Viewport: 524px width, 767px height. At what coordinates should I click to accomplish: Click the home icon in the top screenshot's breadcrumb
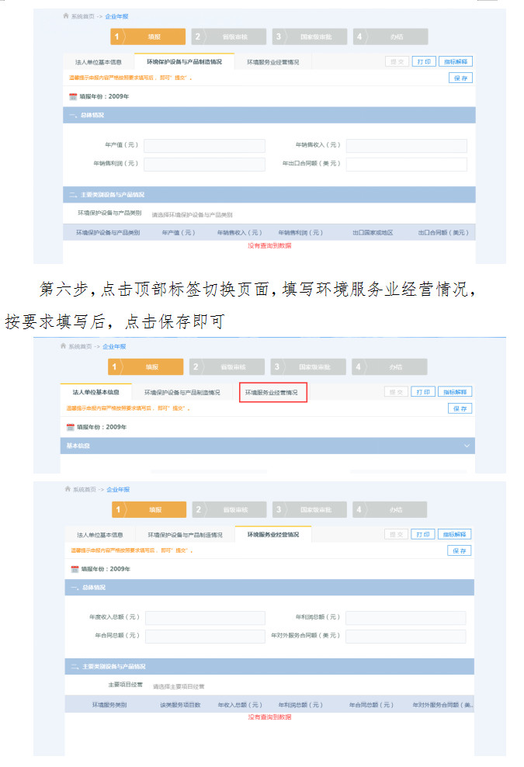point(66,16)
